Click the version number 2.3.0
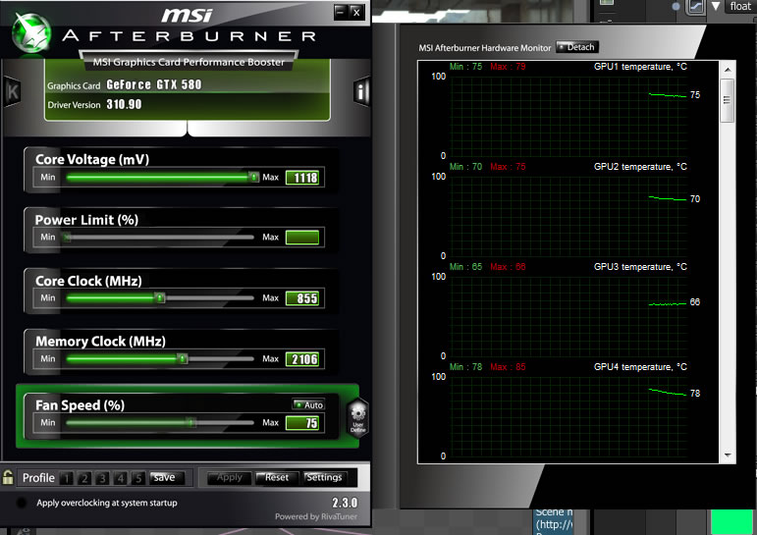This screenshot has width=757, height=535. (x=345, y=503)
